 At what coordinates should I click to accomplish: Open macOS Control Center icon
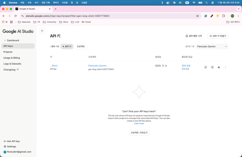coord(213,3)
